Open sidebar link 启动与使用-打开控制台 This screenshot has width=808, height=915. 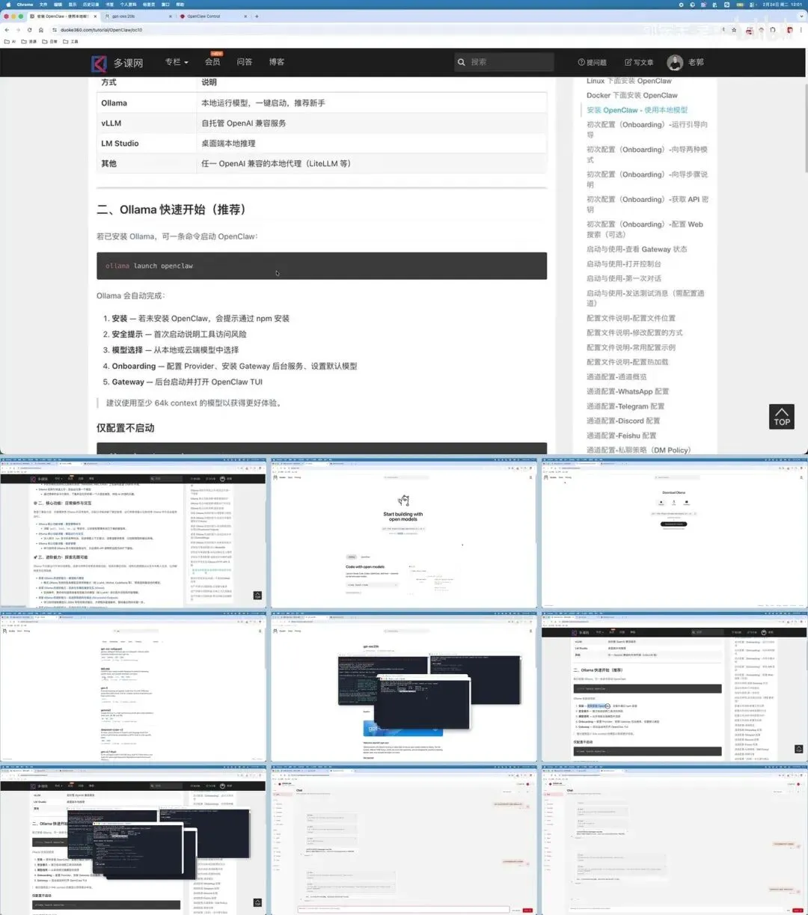[624, 263]
